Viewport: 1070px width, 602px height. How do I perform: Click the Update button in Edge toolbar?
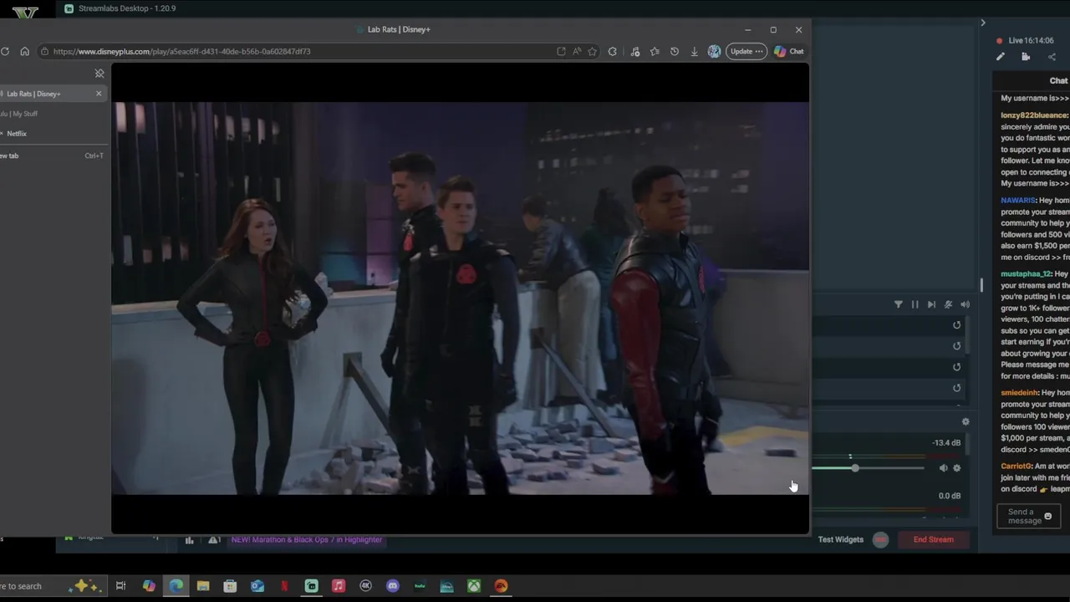(x=746, y=51)
